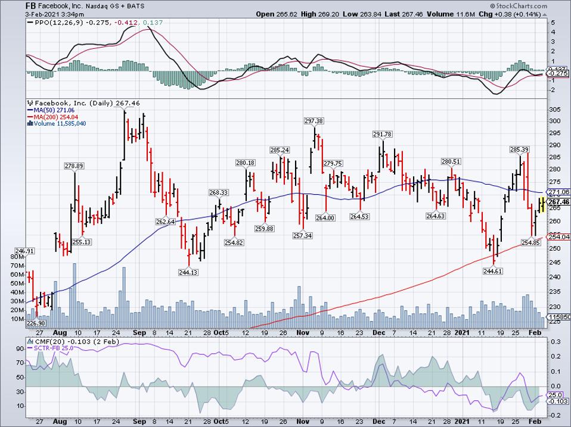Click the 244.61 low price label
571x427 pixels.
pyautogui.click(x=493, y=271)
